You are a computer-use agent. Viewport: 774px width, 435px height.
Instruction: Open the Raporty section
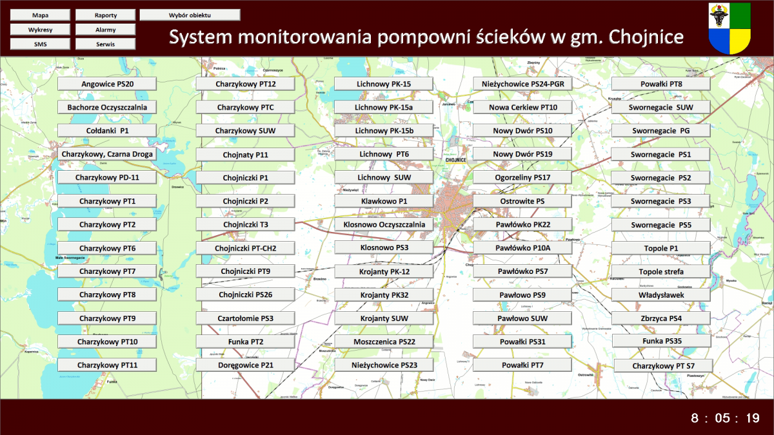[x=106, y=15]
